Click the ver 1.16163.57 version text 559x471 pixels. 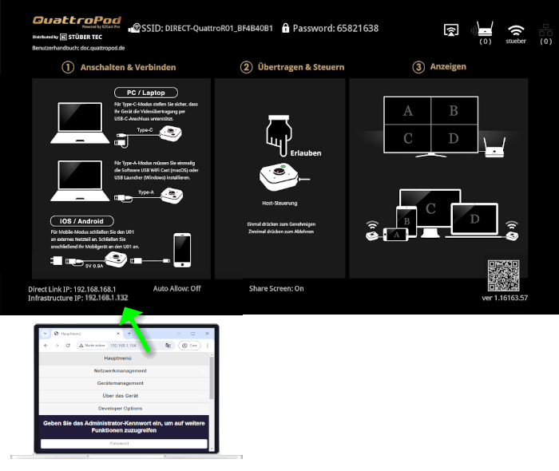(505, 298)
